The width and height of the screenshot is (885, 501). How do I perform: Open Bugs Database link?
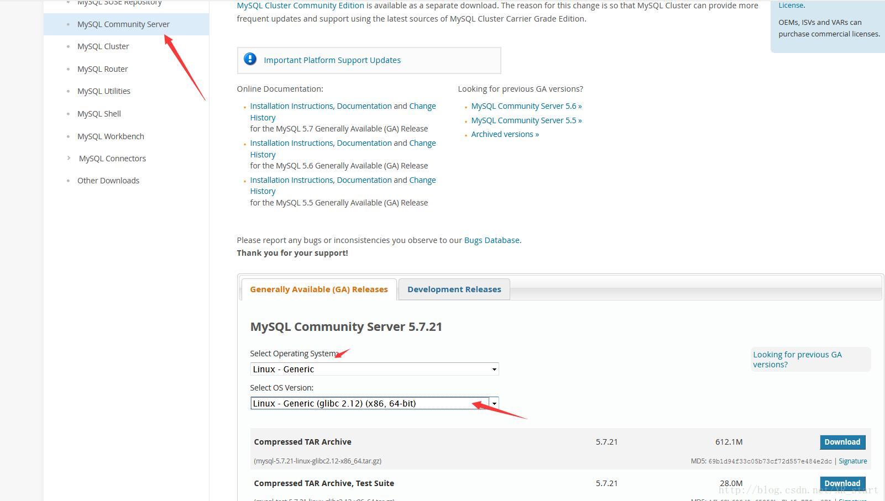click(491, 240)
